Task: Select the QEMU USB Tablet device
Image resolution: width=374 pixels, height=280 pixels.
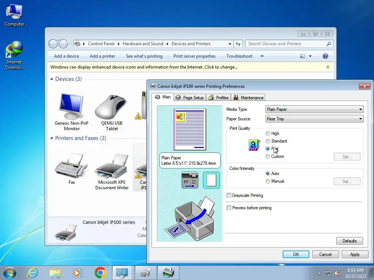Action: pyautogui.click(x=112, y=112)
